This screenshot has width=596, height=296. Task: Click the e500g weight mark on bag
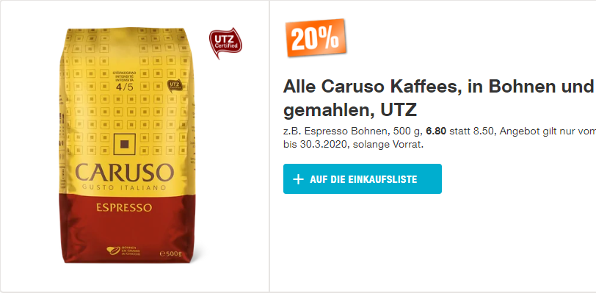click(x=171, y=253)
